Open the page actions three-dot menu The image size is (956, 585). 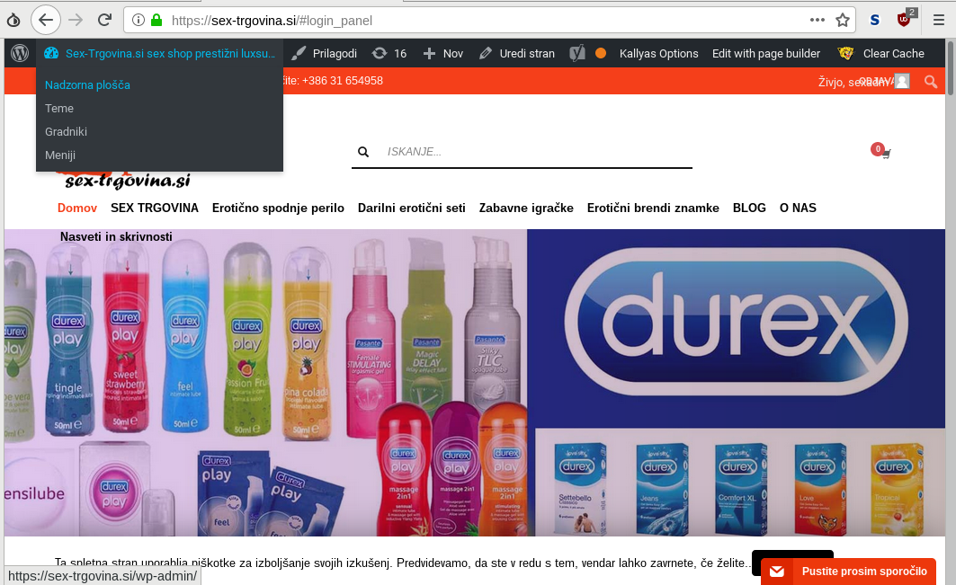(817, 20)
